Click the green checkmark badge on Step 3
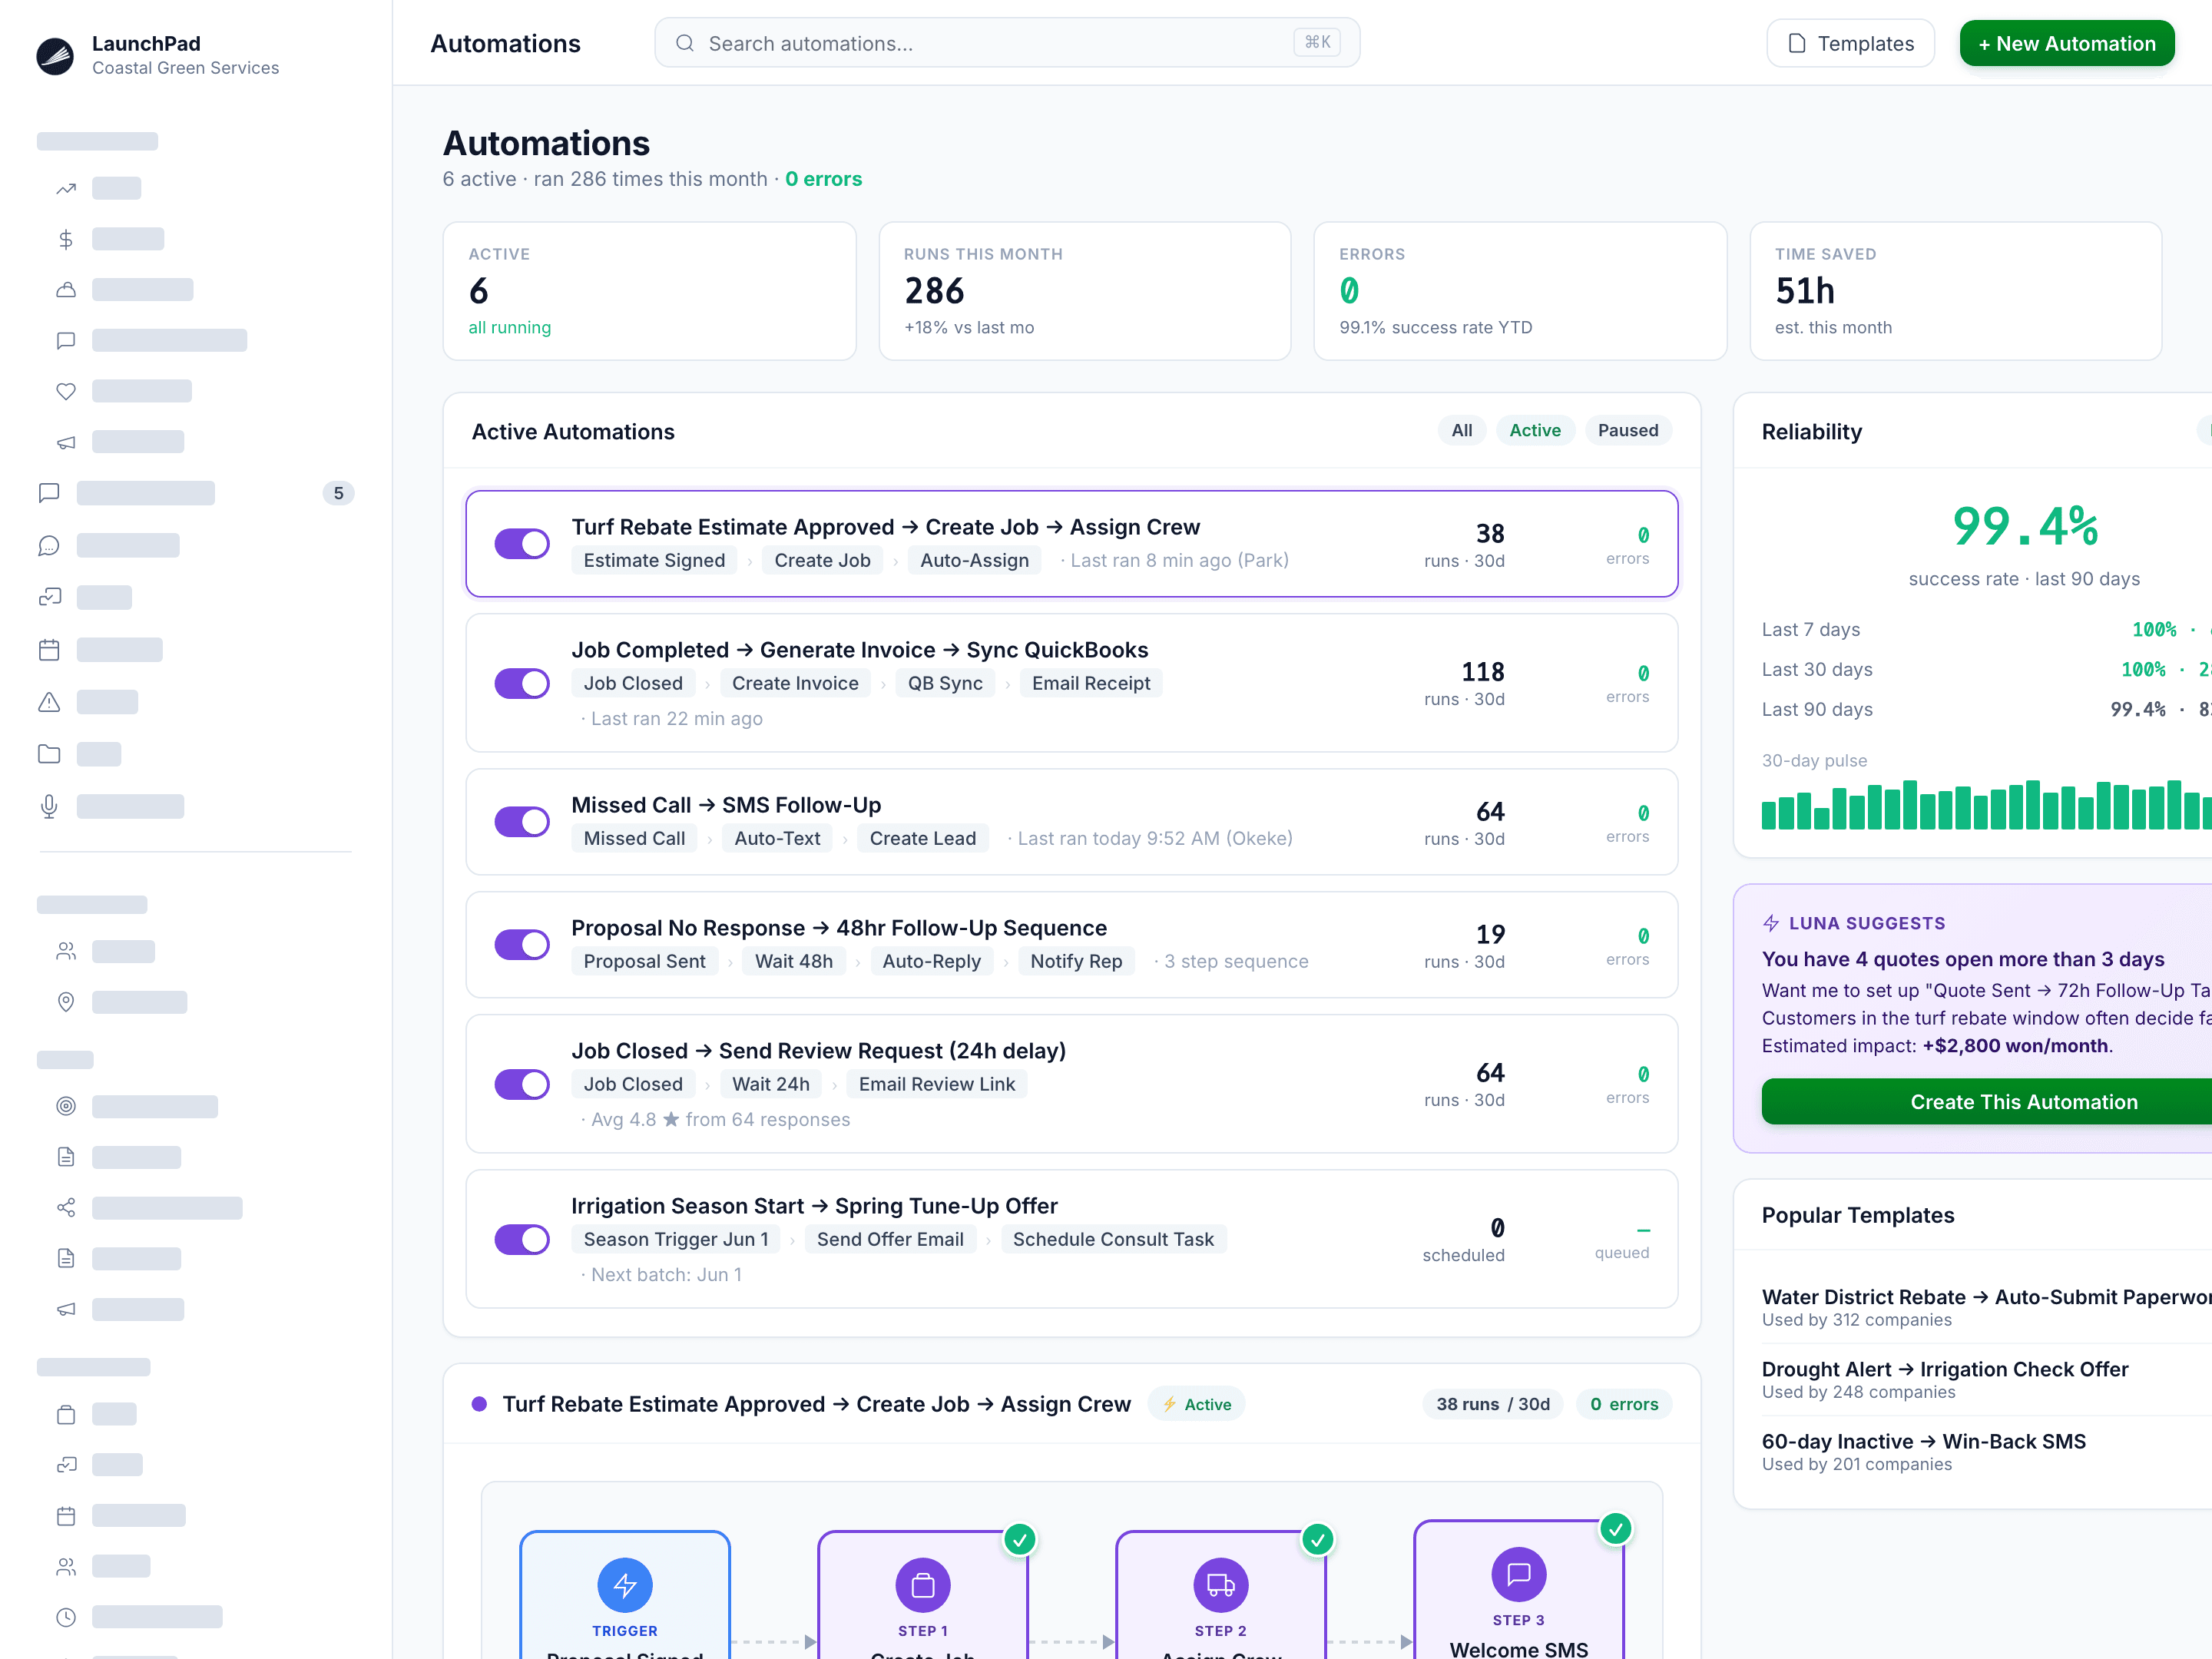This screenshot has width=2212, height=1659. click(x=1616, y=1528)
